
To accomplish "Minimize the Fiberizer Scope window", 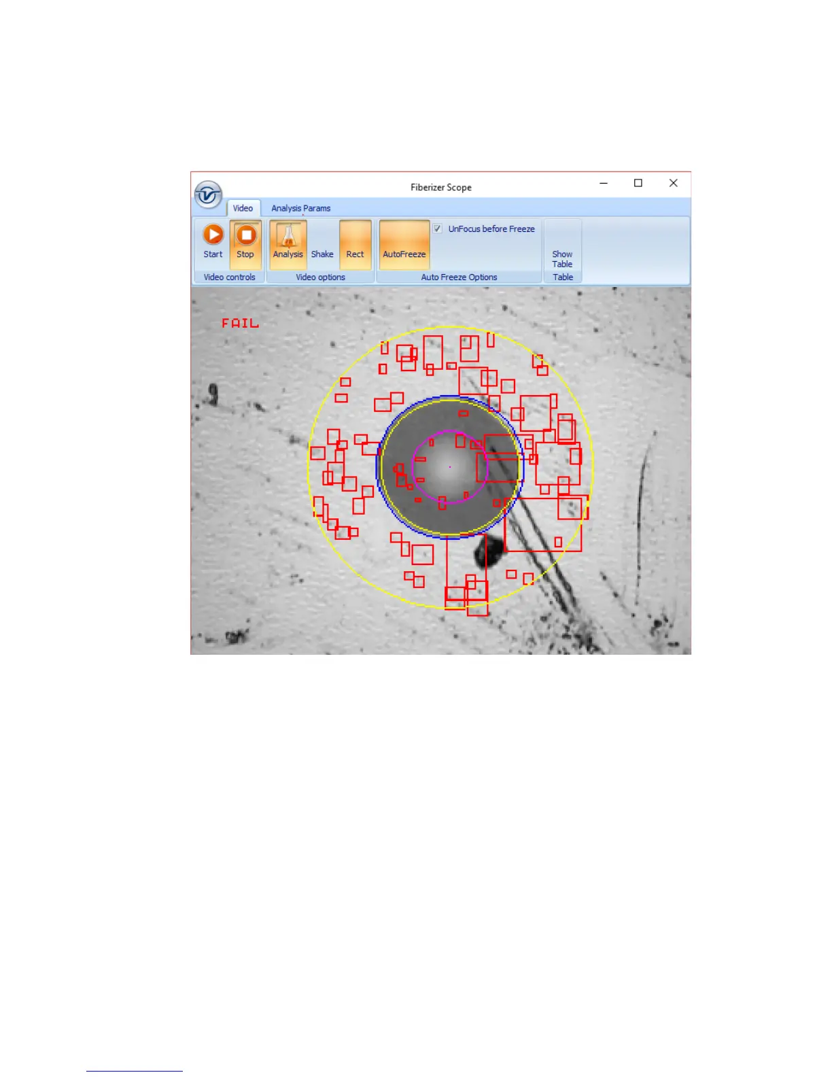I will click(604, 183).
